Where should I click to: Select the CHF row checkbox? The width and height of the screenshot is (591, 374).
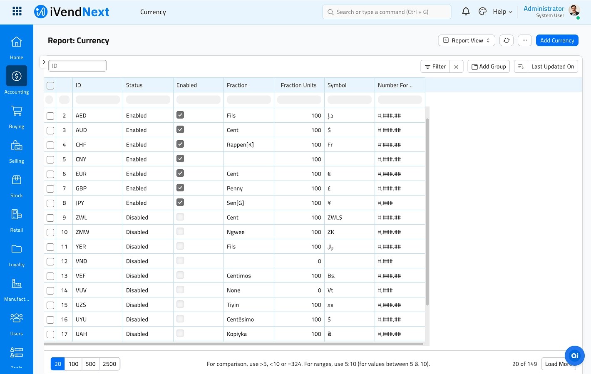[50, 145]
